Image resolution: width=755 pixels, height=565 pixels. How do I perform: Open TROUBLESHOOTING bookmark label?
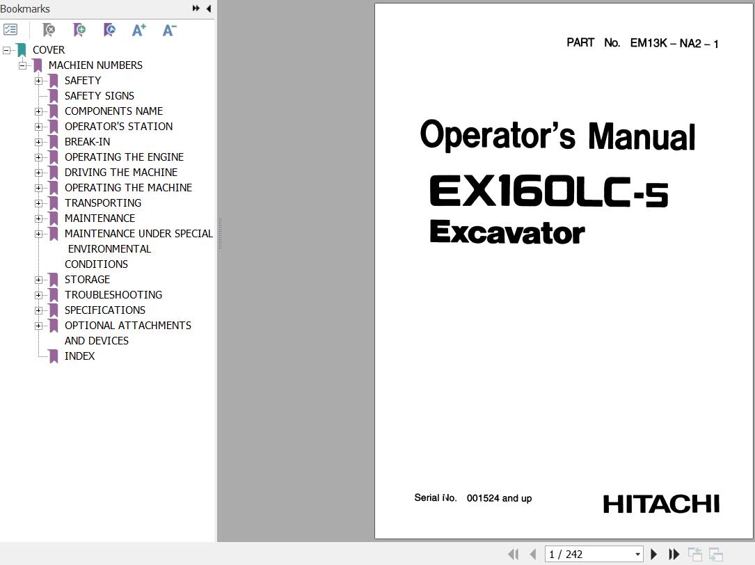tap(113, 295)
